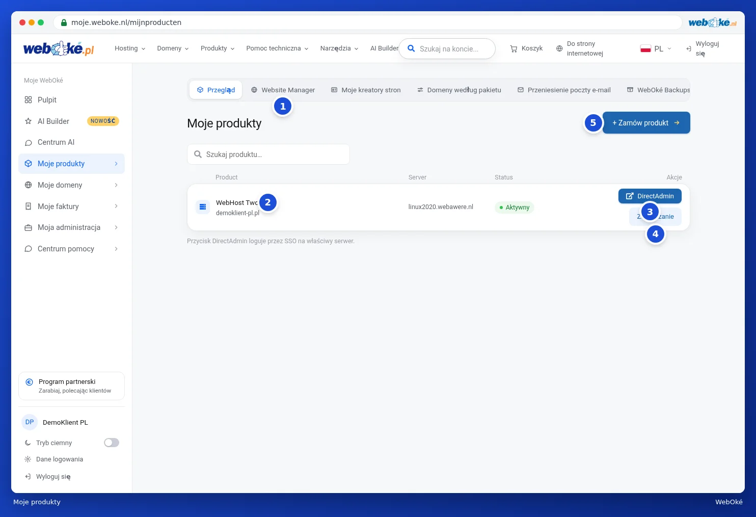Click the Pulpit dashboard grid icon
The width and height of the screenshot is (756, 517).
28,100
